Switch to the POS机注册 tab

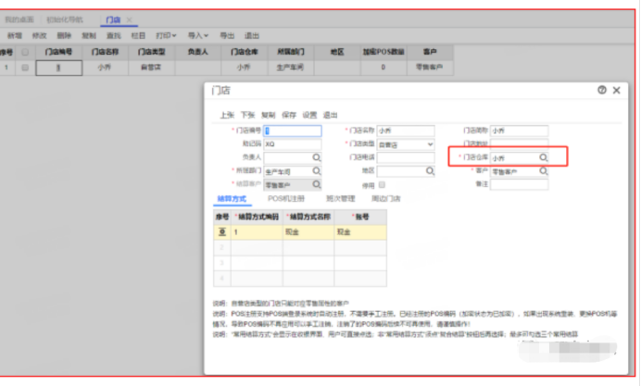[285, 198]
